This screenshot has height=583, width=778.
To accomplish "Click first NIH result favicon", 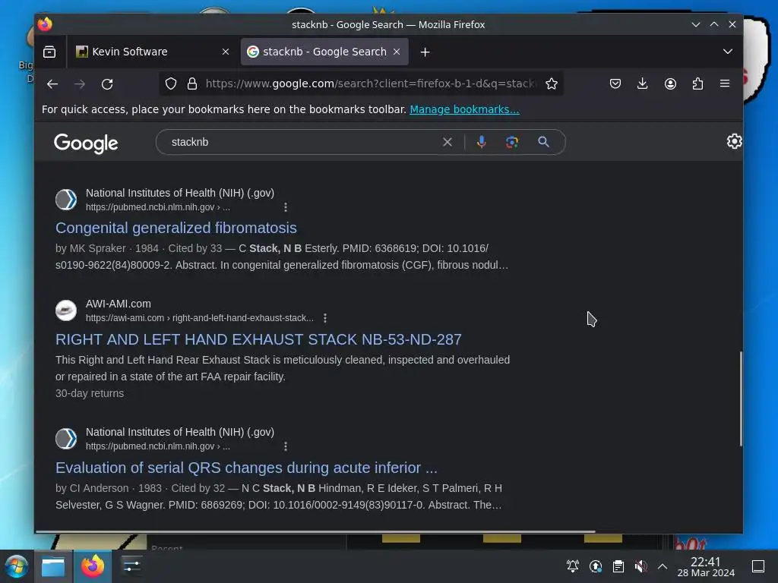I will click(66, 200).
